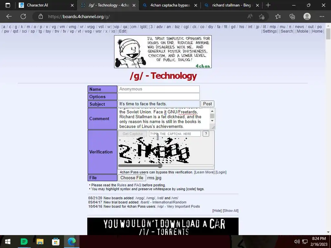Click the Search link in top nav

point(287,31)
